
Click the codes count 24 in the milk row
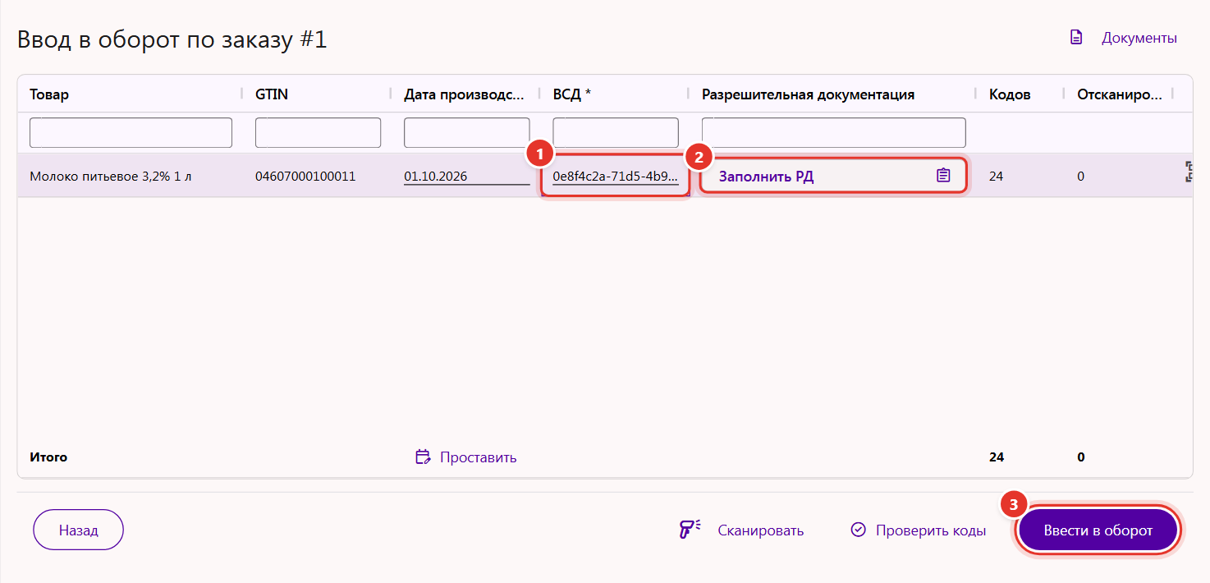point(997,176)
